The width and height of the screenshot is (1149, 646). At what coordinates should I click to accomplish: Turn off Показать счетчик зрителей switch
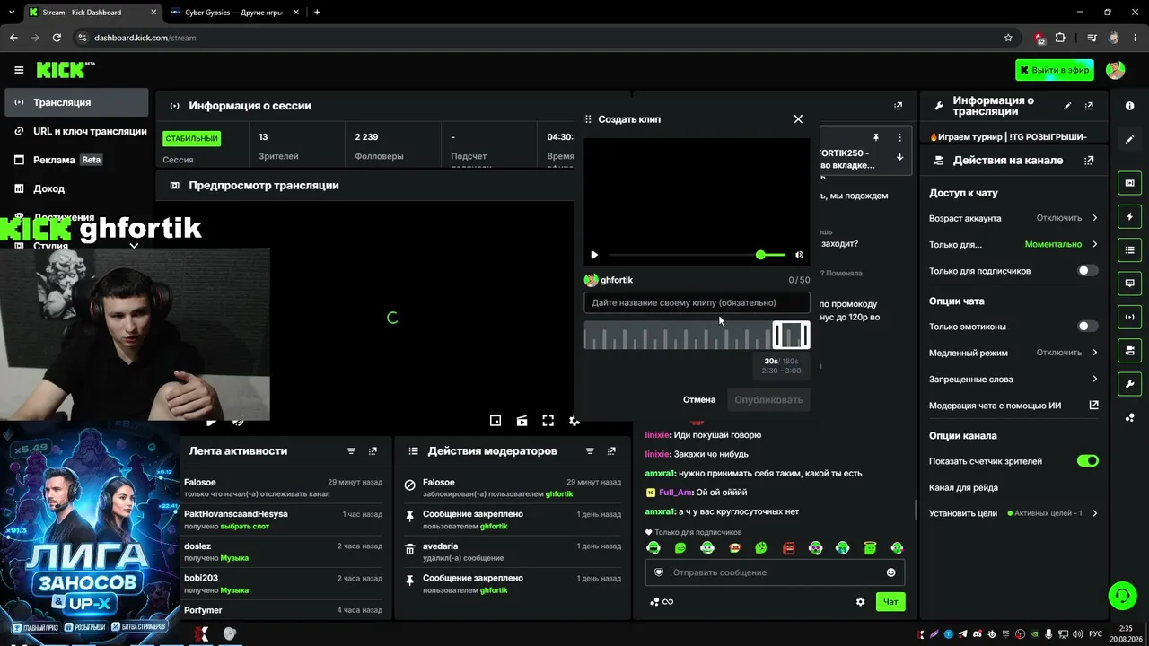(x=1087, y=461)
